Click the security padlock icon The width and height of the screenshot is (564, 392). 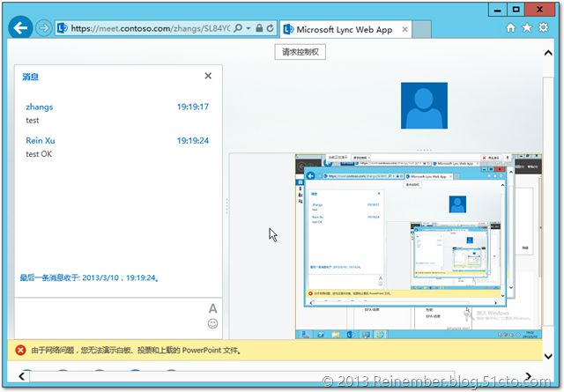pyautogui.click(x=259, y=28)
